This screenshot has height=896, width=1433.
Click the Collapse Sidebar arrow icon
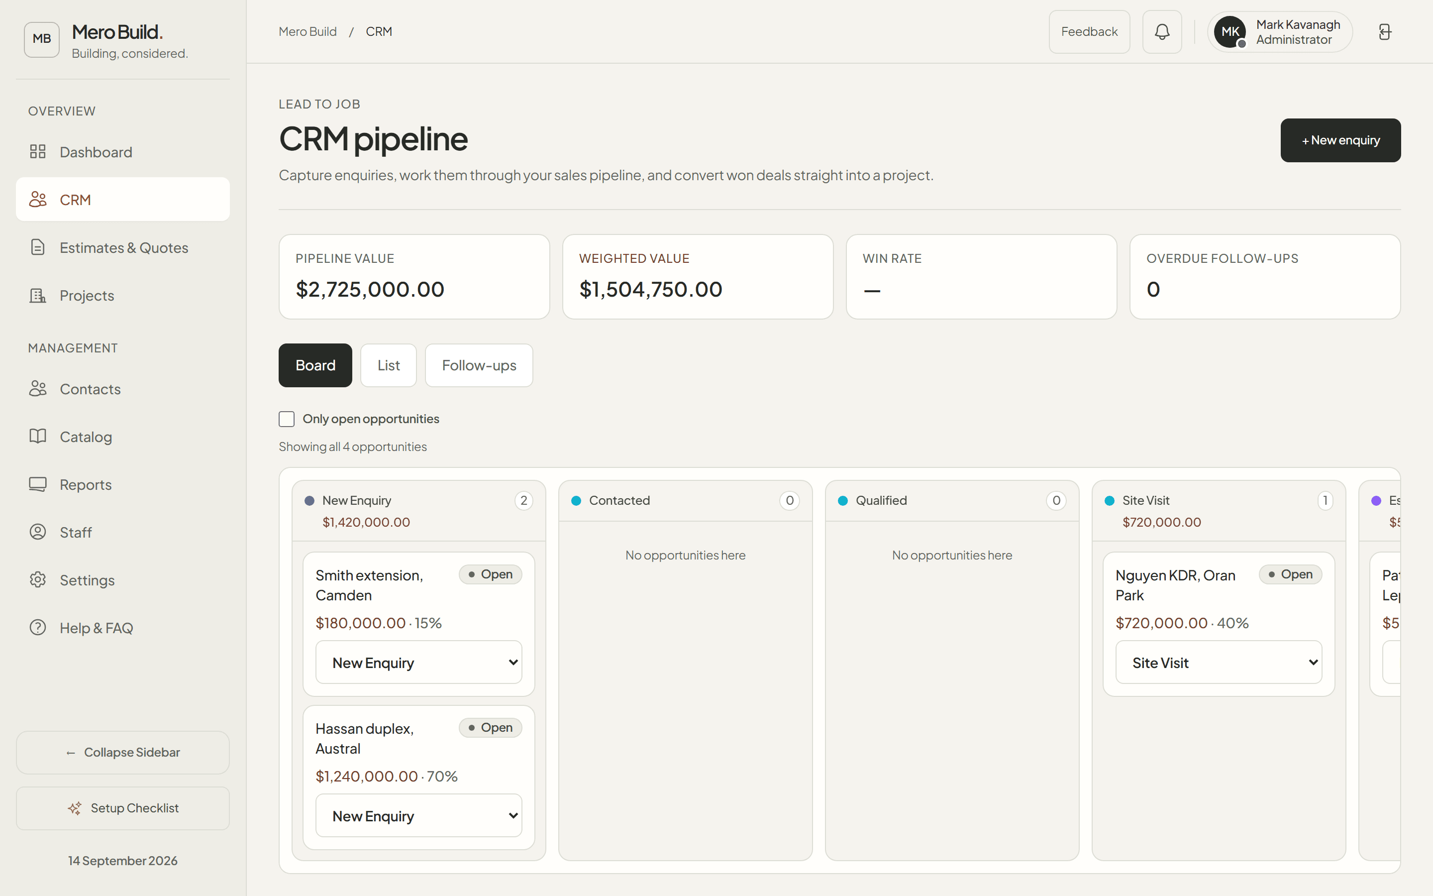click(71, 753)
